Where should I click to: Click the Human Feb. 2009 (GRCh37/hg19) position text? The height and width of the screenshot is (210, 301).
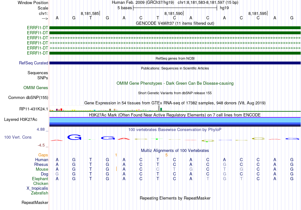(143, 3)
